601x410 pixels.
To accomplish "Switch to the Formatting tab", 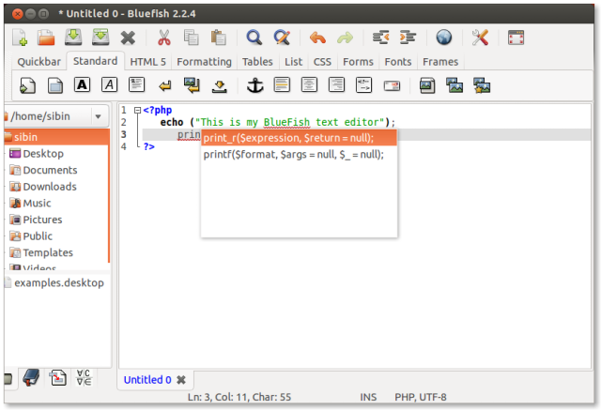I will [205, 62].
